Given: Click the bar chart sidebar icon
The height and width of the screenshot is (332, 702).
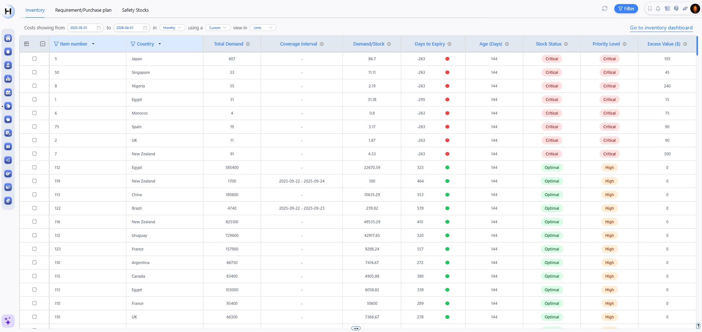Looking at the screenshot, I should coord(8,79).
